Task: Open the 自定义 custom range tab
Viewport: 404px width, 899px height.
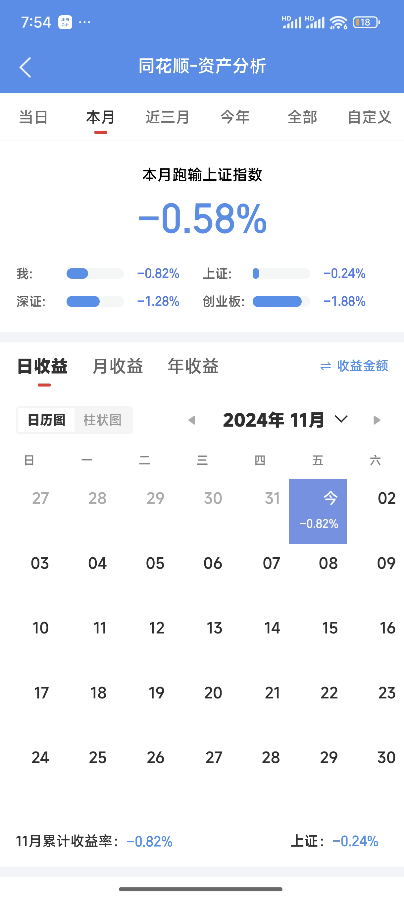Action: (370, 117)
